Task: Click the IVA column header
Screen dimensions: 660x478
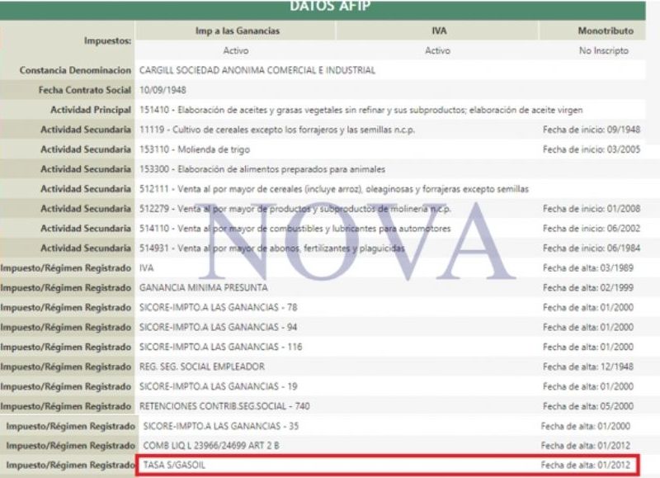Action: [x=439, y=31]
